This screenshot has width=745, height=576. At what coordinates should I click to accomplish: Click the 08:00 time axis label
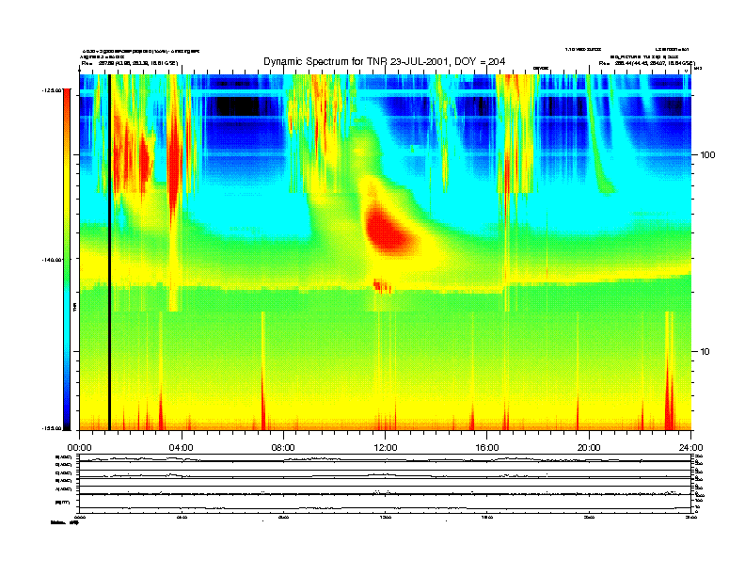pos(283,448)
